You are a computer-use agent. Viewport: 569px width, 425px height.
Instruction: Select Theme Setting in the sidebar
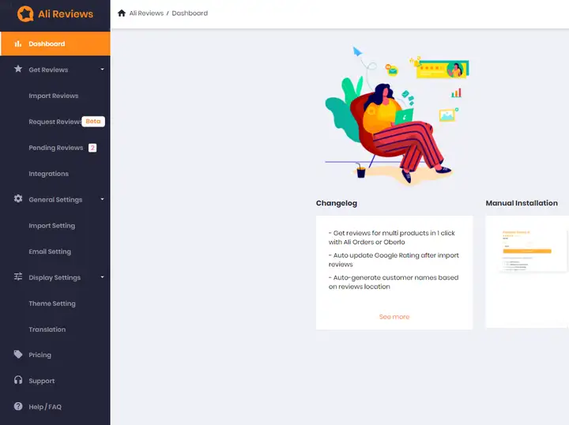point(52,303)
